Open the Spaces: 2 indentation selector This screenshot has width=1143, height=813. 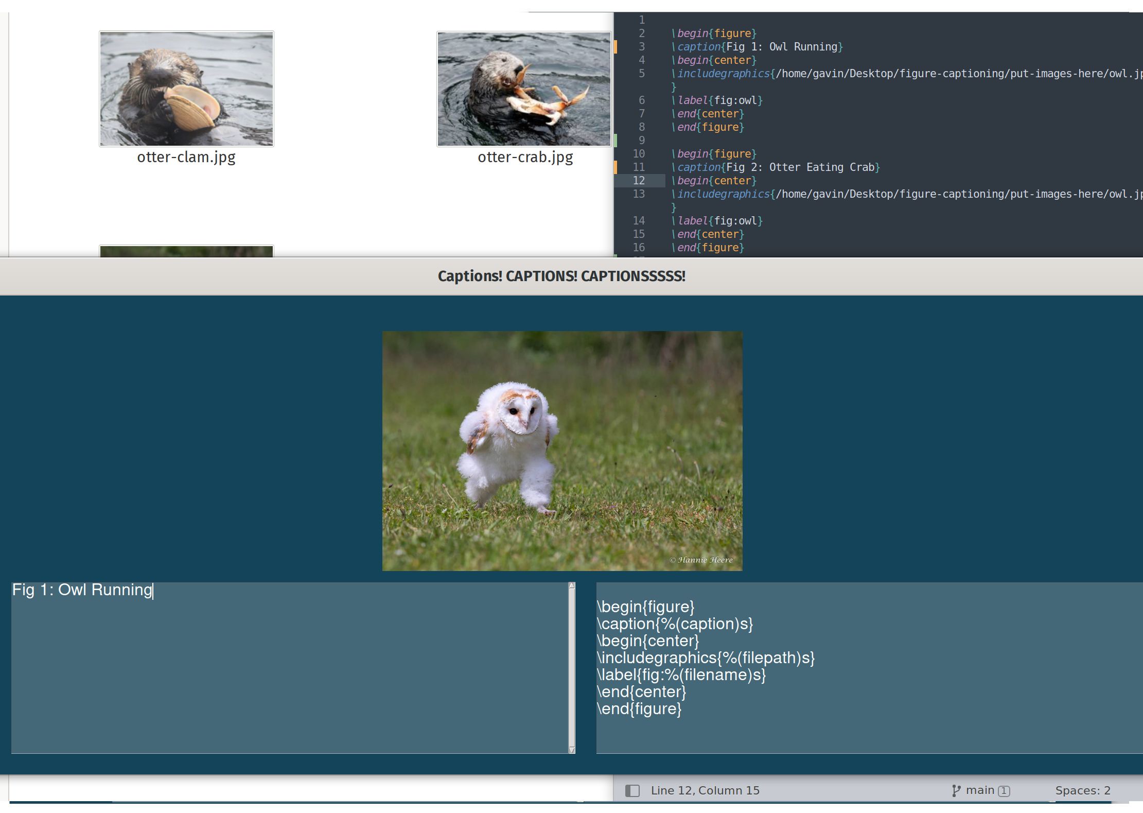(x=1082, y=790)
